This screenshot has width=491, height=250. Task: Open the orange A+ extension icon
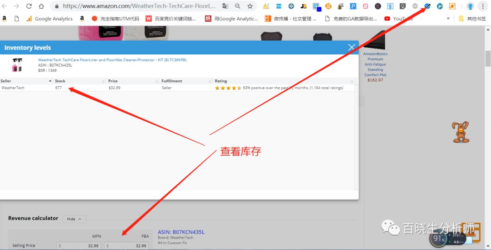pyautogui.click(x=266, y=6)
